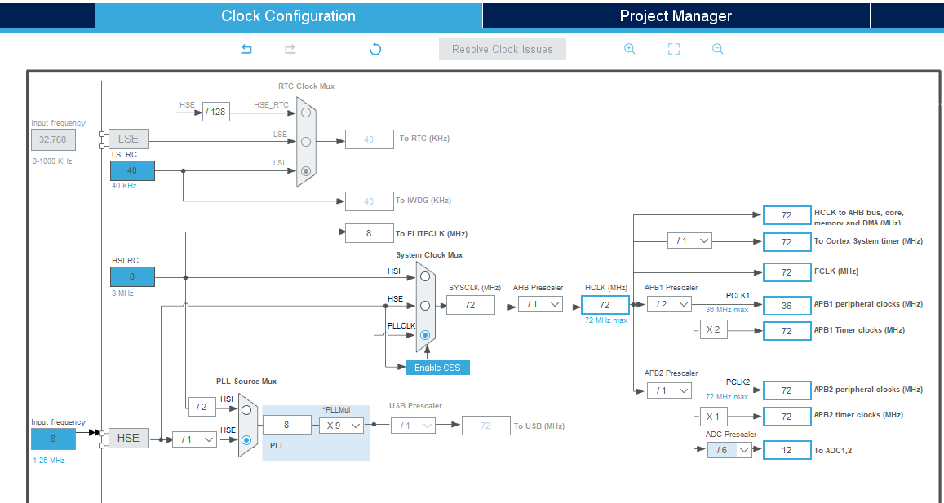The image size is (944, 503).
Task: Select PLLCLK in System Clock Mux
Action: (x=425, y=334)
